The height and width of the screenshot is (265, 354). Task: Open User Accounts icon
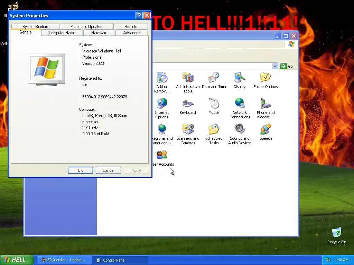coord(162,155)
